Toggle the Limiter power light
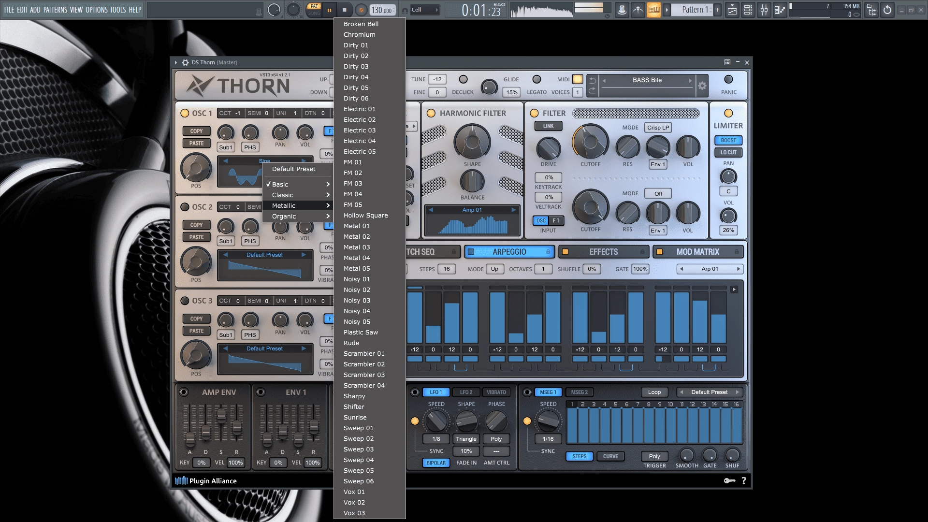 click(x=728, y=113)
